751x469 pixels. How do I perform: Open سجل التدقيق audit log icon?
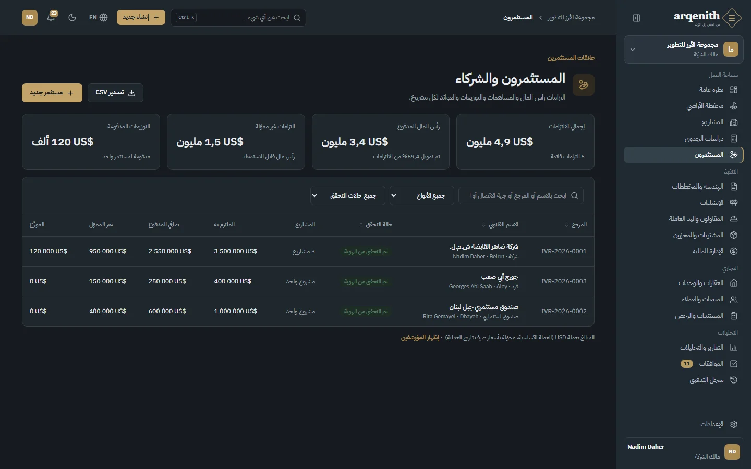coord(734,380)
